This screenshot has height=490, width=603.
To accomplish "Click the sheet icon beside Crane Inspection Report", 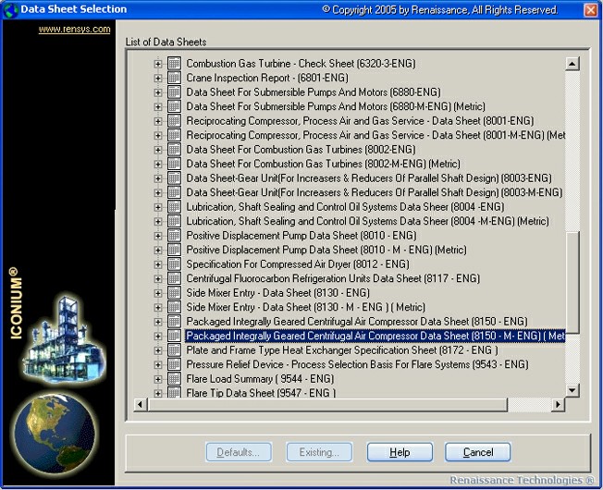I will click(x=174, y=78).
